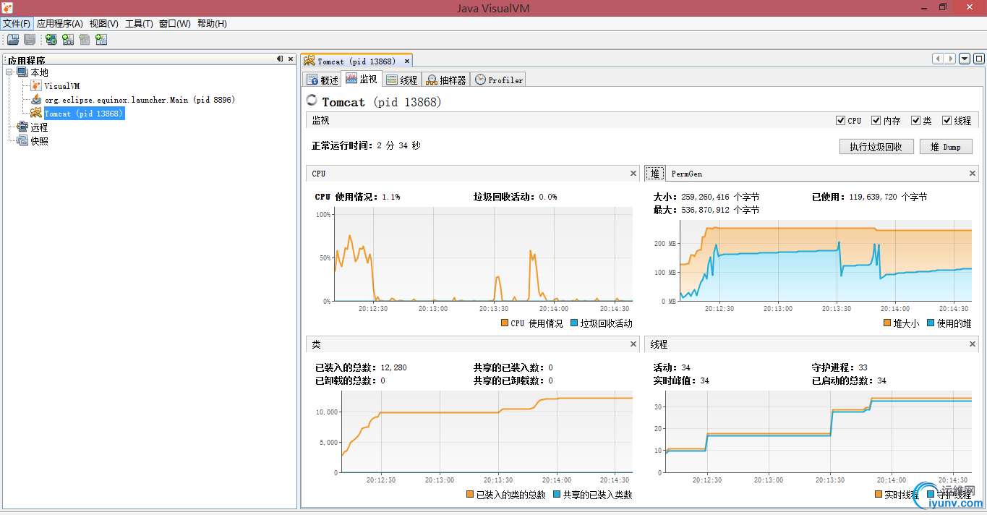
Task: Uncheck the CPU monitor checkbox
Action: click(x=840, y=121)
